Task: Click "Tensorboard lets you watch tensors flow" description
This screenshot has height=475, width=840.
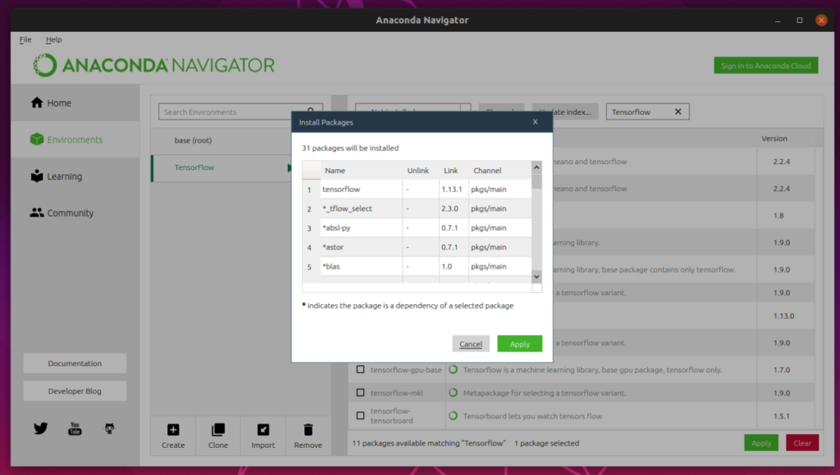Action: coord(532,416)
